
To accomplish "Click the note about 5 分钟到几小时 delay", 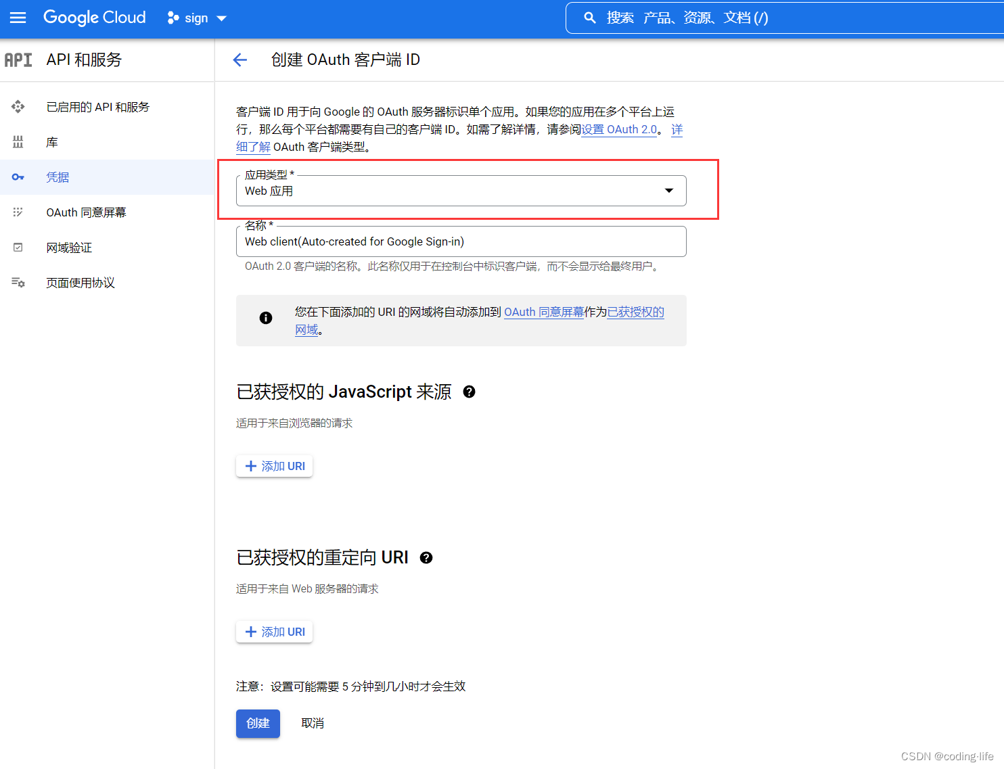I will pos(351,686).
